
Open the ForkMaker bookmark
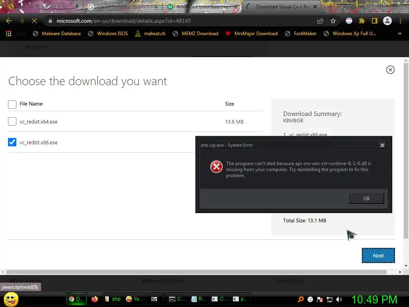(x=300, y=34)
